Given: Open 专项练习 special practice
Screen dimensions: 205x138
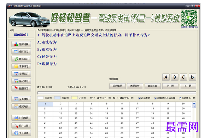Looking at the screenshot, I should point(21,74).
